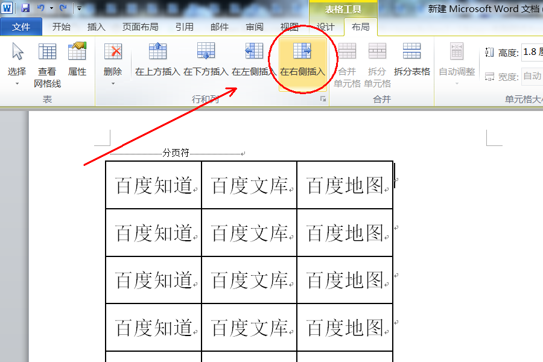Click fourth row cell 百度知道
This screenshot has height=362, width=543.
(153, 328)
